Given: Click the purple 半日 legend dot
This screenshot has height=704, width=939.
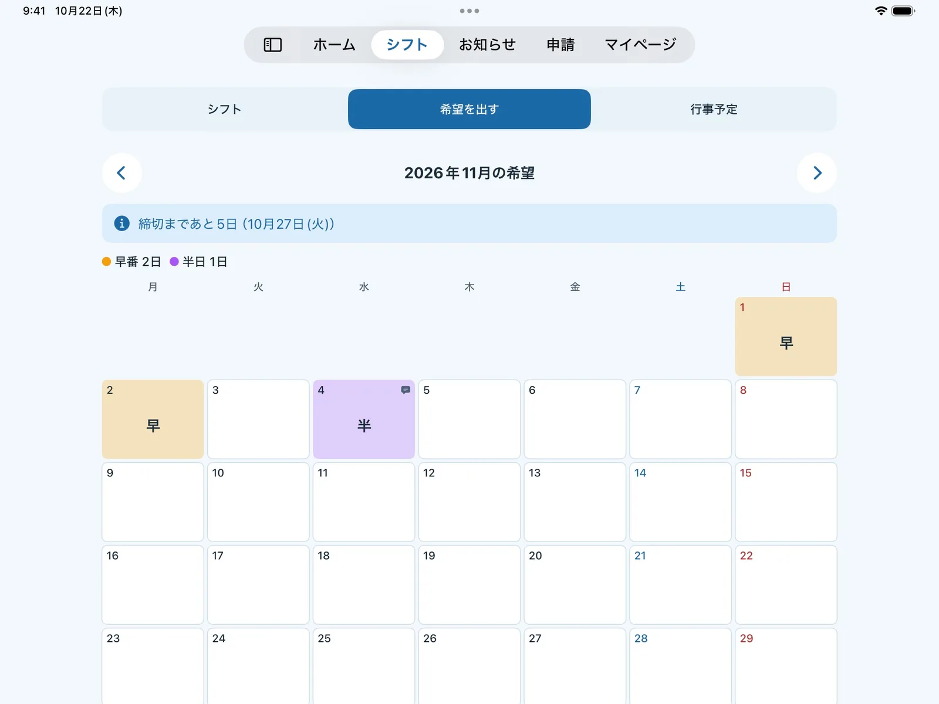Looking at the screenshot, I should [x=174, y=262].
